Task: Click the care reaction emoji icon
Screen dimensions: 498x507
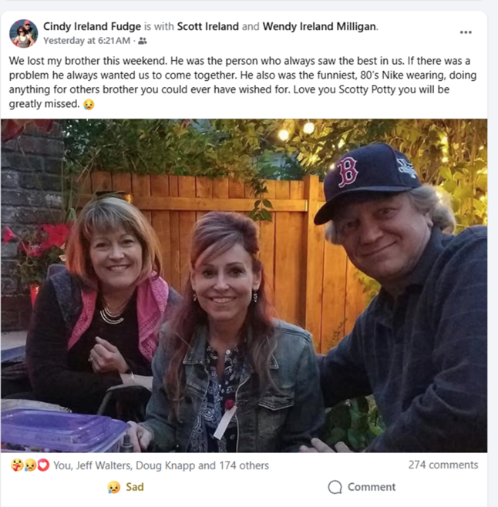Action: tap(16, 465)
